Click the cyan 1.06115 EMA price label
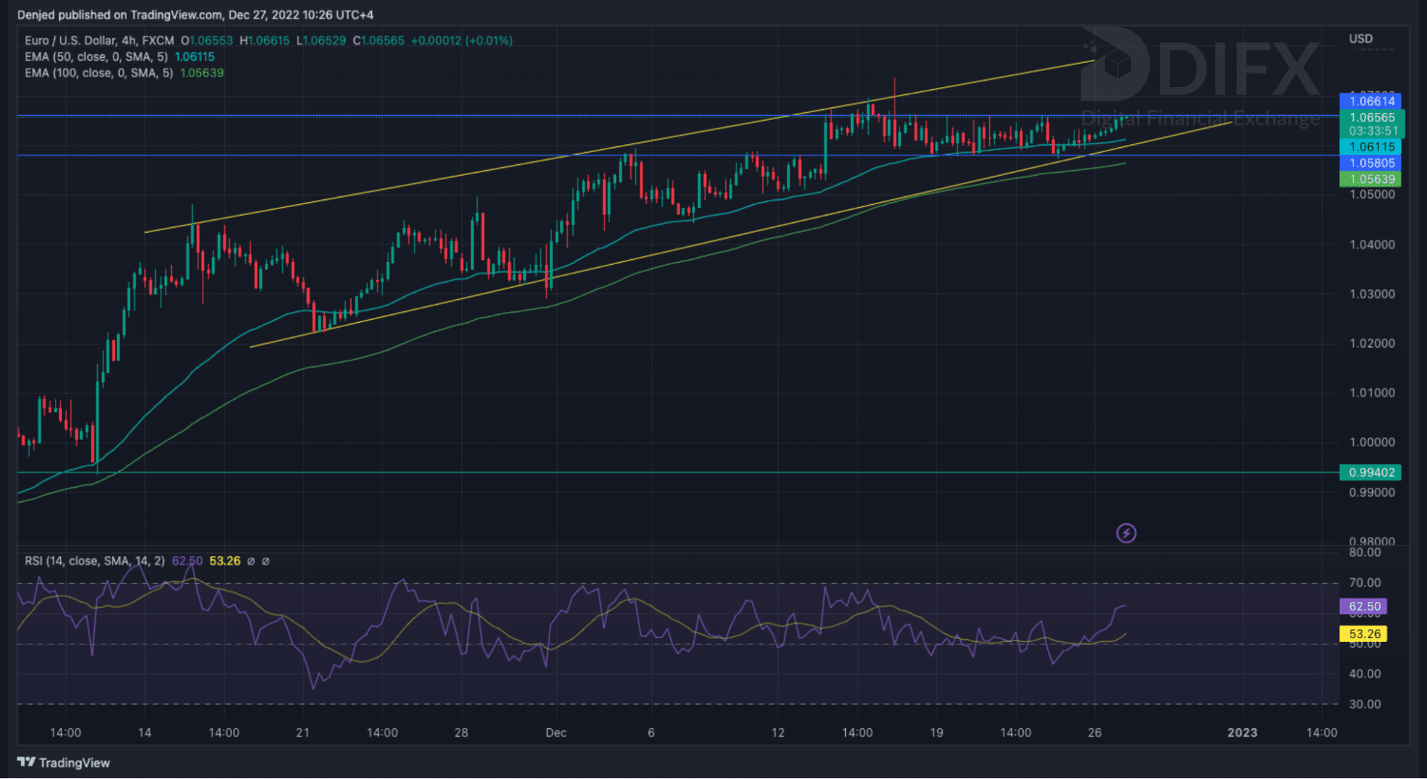The height and width of the screenshot is (779, 1427). [x=1371, y=147]
